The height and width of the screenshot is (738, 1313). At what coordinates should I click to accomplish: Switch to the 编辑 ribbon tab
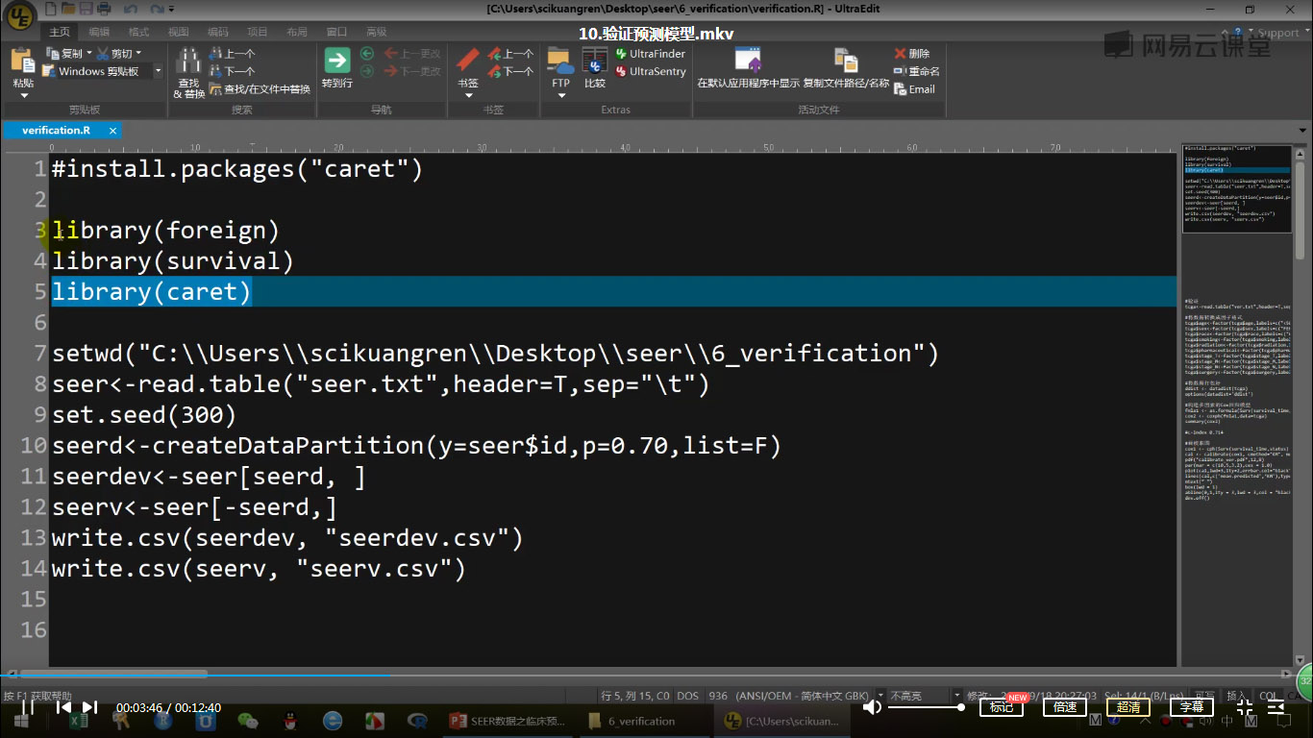(x=99, y=32)
